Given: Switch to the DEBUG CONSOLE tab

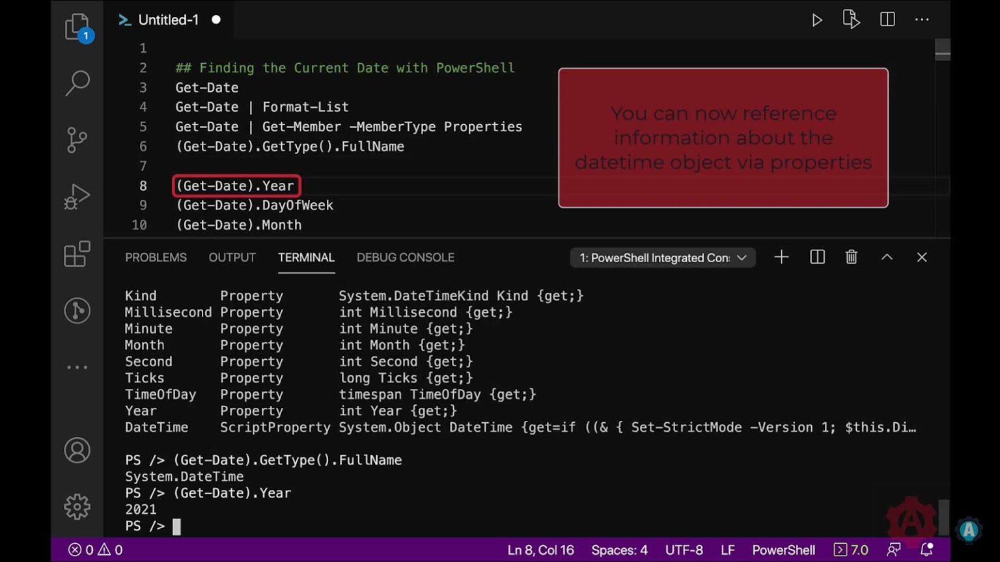Looking at the screenshot, I should tap(405, 258).
